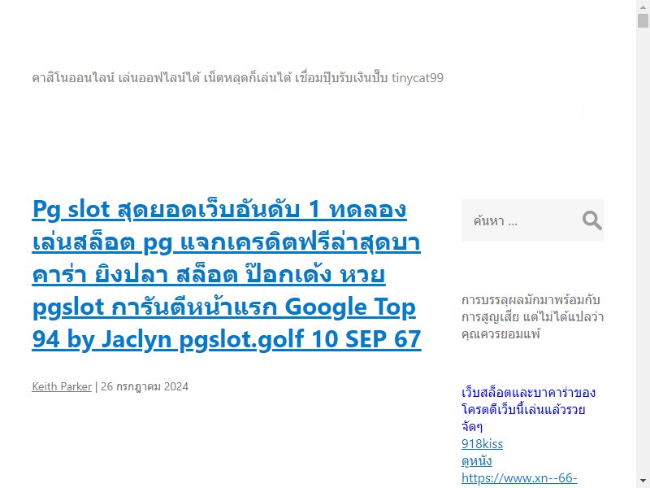This screenshot has width=650, height=488.
Task: Click the scrollbar down arrow
Action: 643,482
